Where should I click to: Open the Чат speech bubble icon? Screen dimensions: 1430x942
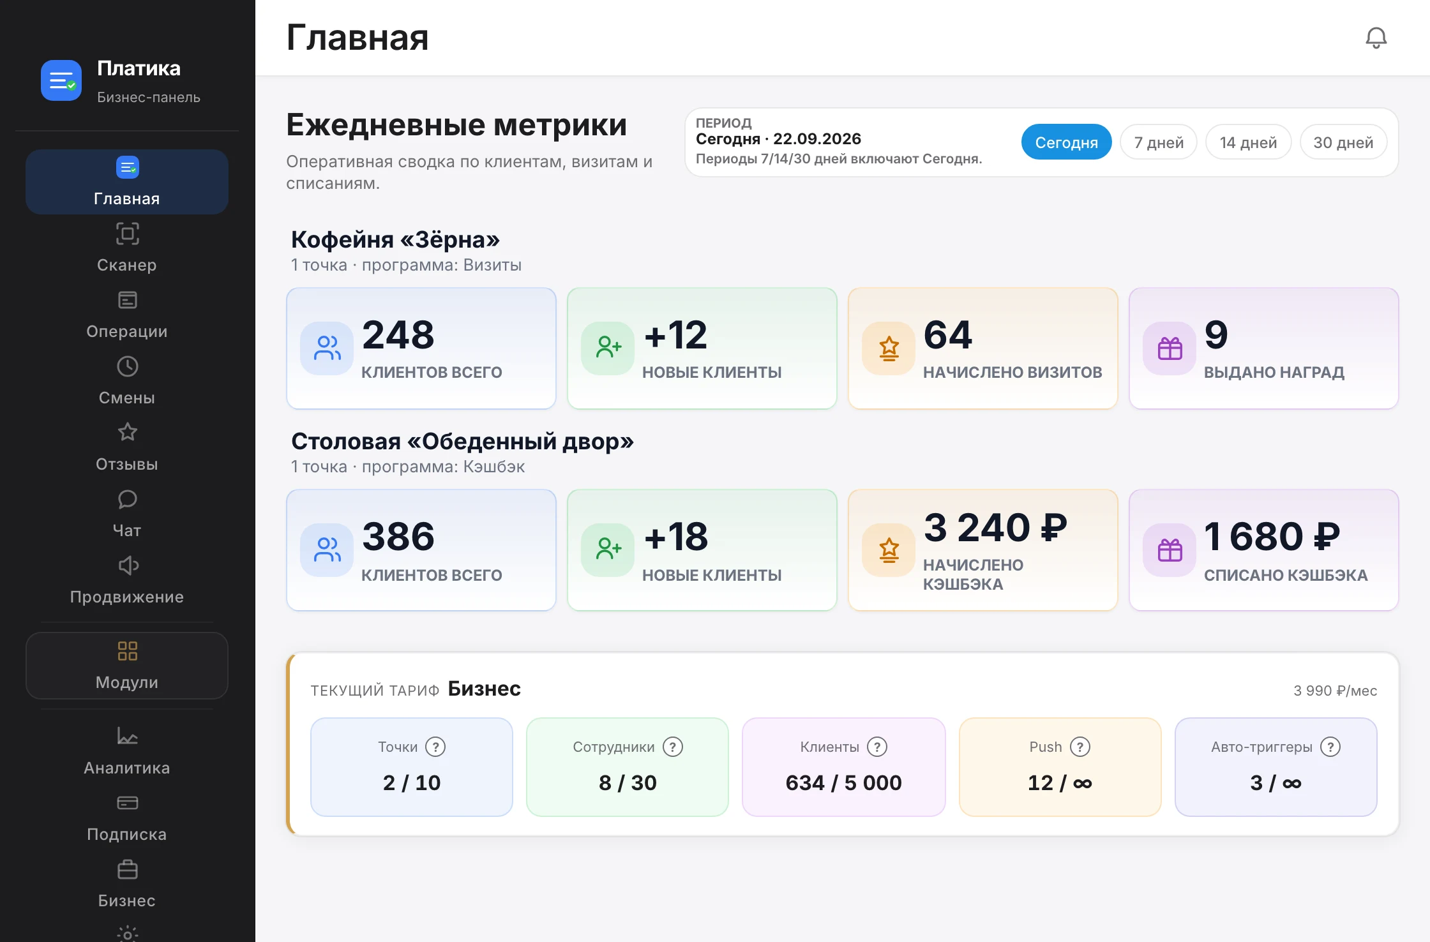[x=128, y=499]
